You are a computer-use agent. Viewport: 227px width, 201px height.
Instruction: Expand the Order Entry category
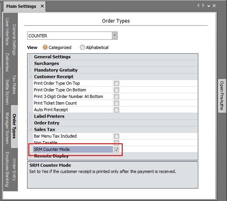pos(31,123)
